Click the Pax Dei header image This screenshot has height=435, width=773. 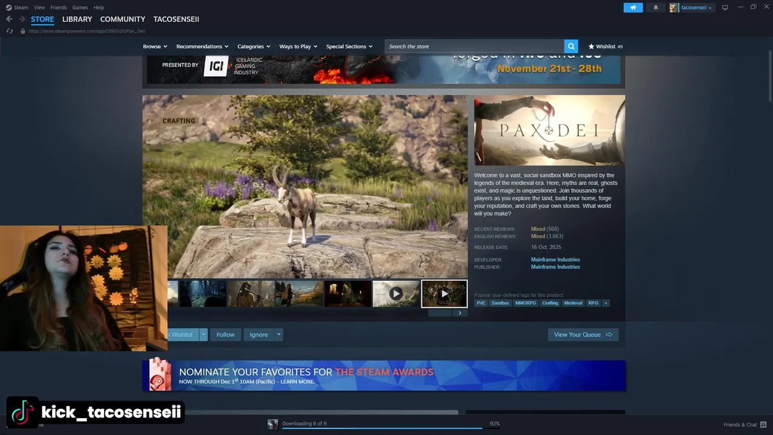click(550, 130)
